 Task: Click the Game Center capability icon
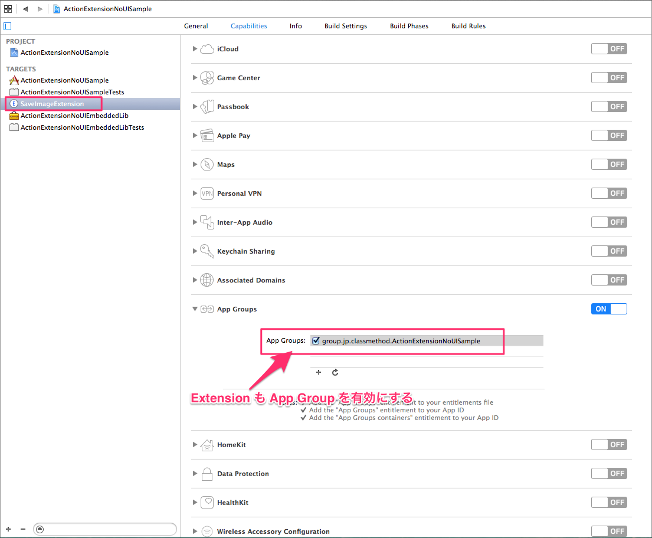pos(207,78)
